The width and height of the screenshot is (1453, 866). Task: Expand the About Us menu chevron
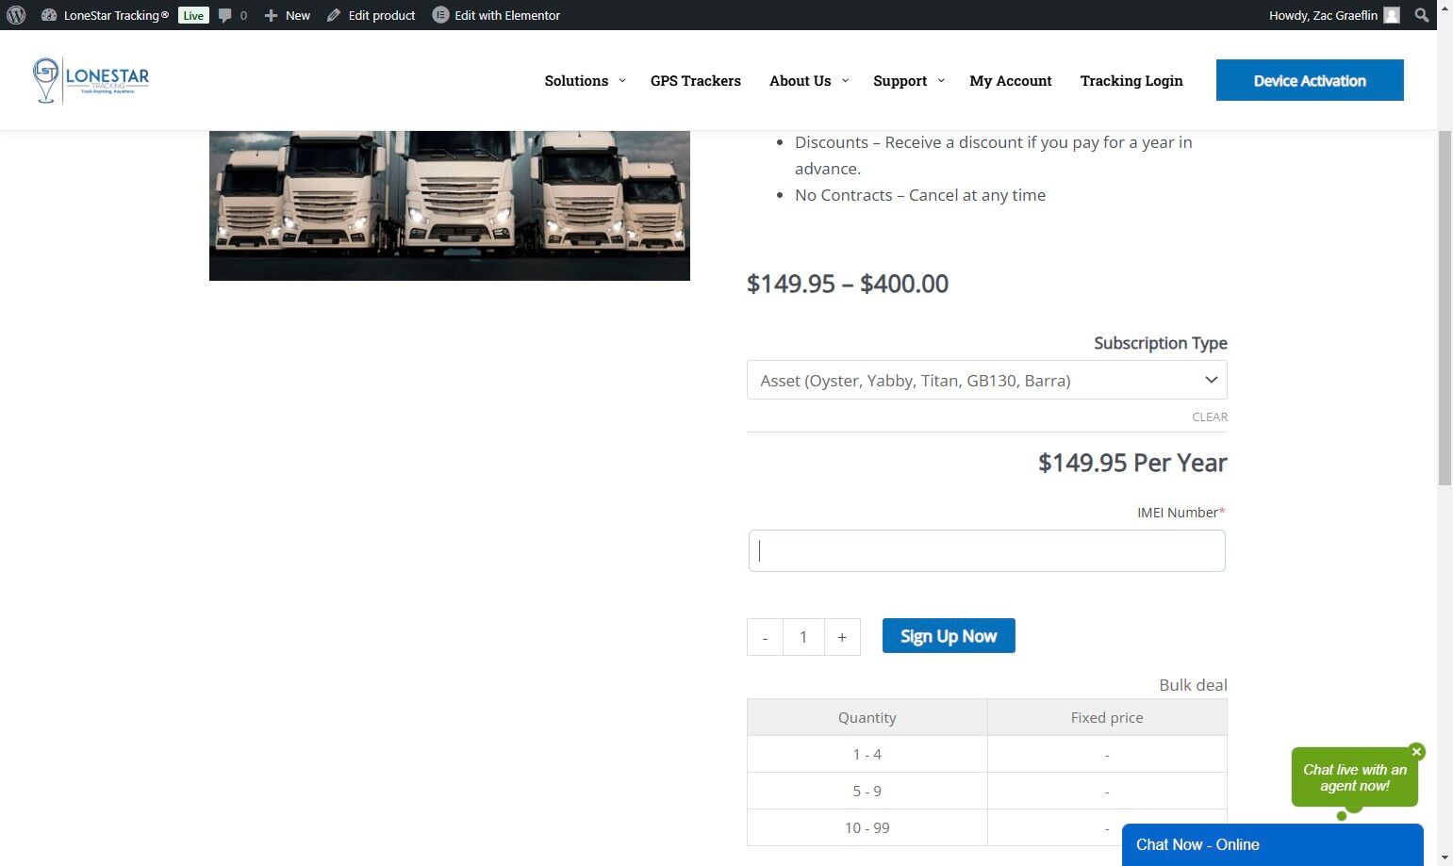(x=845, y=81)
